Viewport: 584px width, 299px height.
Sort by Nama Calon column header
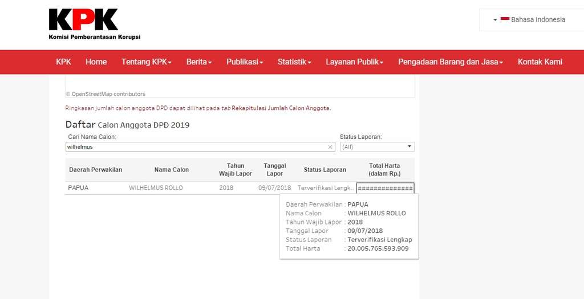pos(171,170)
